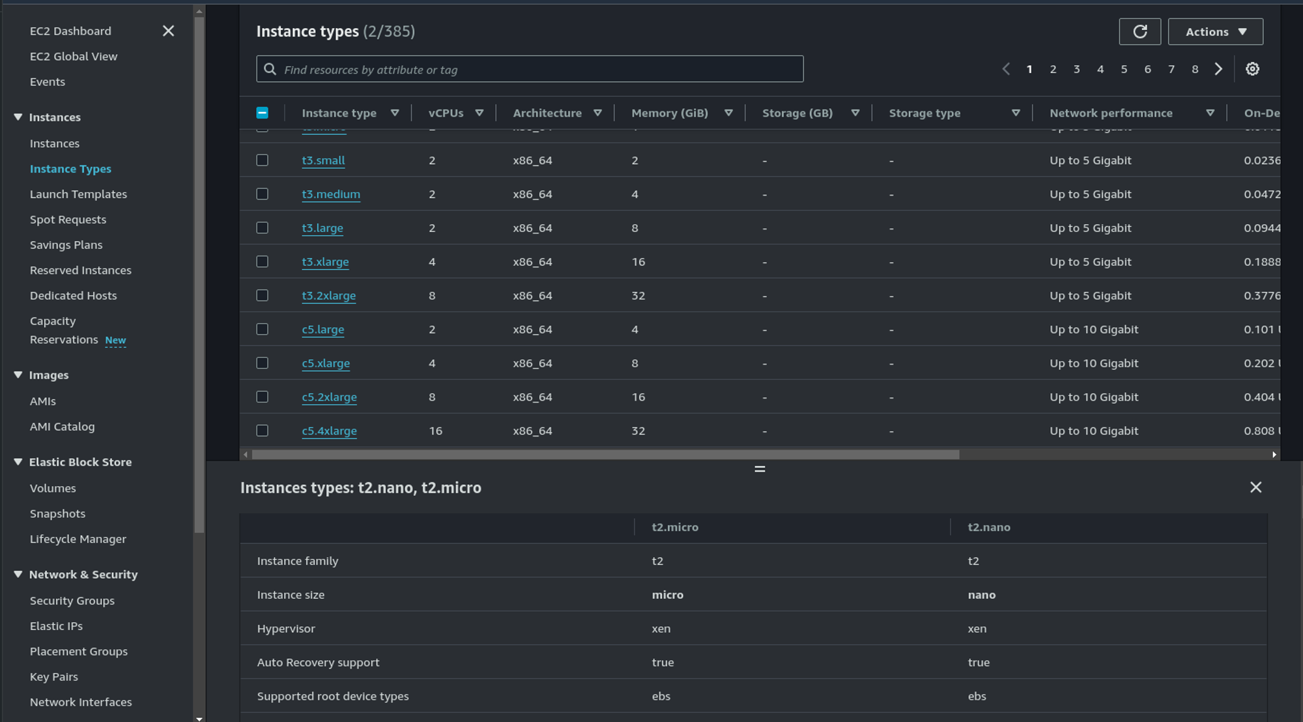Filter the Network performance column
This screenshot has height=722, width=1303.
(1211, 112)
